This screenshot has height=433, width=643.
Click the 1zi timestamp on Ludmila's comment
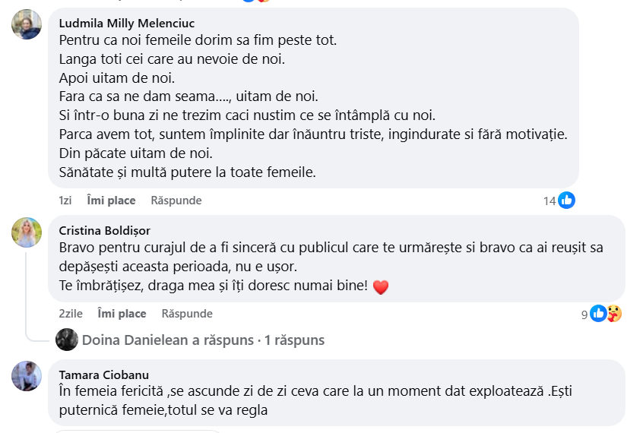point(65,201)
